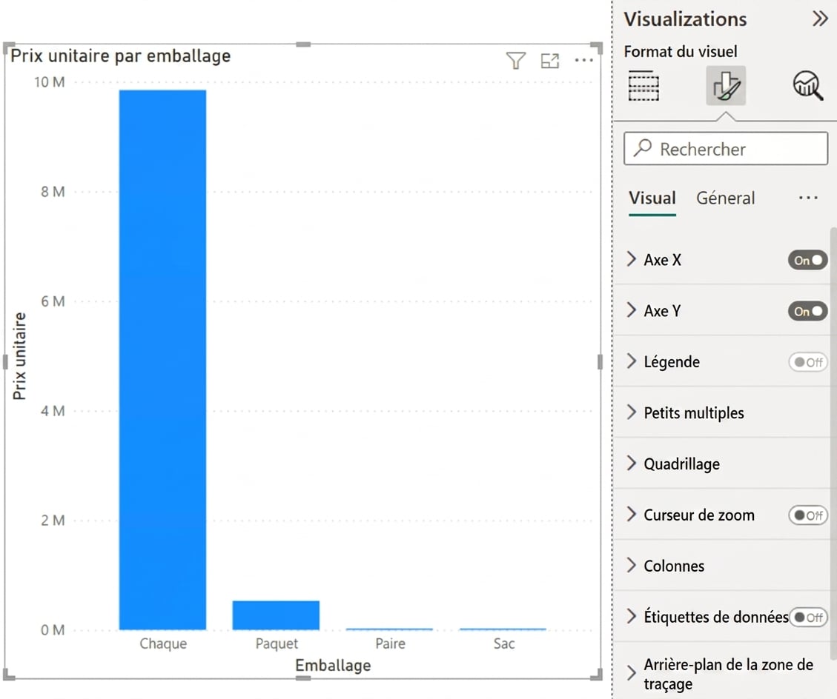The height and width of the screenshot is (699, 837).
Task: Select the Visual tab
Action: tap(652, 198)
